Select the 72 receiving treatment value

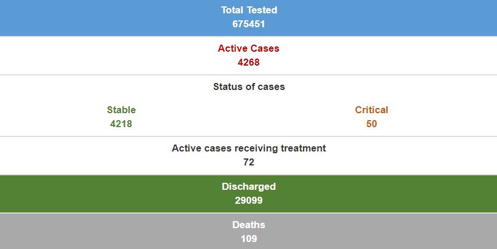249,162
